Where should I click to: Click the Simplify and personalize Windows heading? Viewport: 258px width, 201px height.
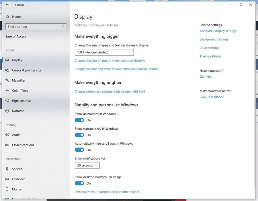pos(106,105)
